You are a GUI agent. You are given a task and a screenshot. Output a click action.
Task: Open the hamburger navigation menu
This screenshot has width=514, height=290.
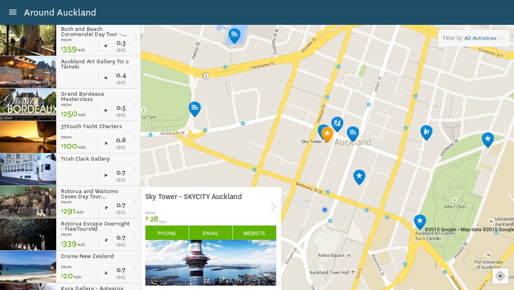[x=13, y=12]
